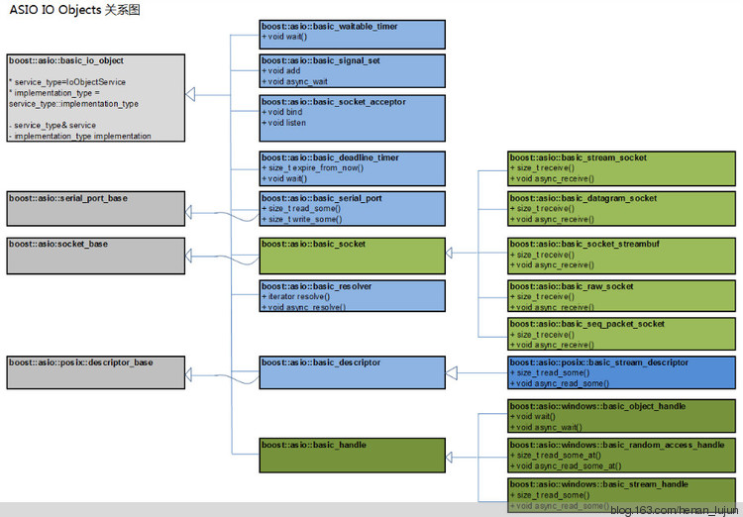The width and height of the screenshot is (743, 517).
Task: Click the blog.163.com watermark link
Action: tap(674, 509)
